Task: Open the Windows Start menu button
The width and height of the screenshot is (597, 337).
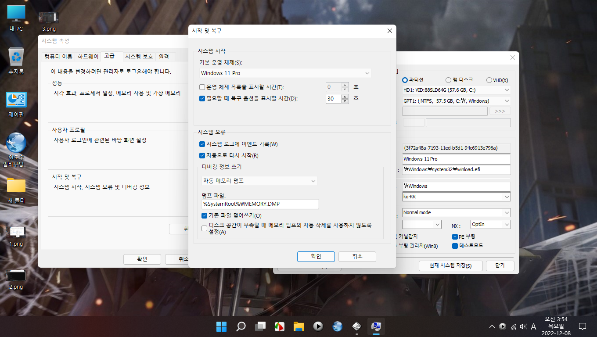Action: pos(222,326)
